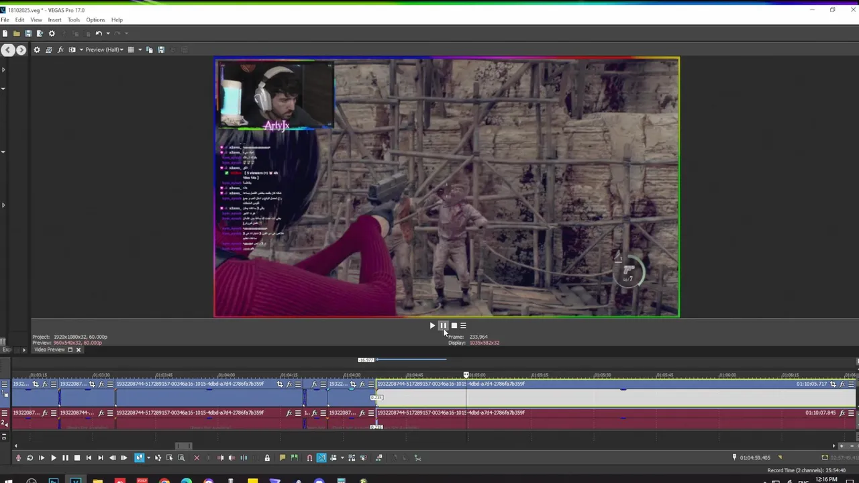Undo the last action
The width and height of the screenshot is (859, 483).
pos(99,34)
